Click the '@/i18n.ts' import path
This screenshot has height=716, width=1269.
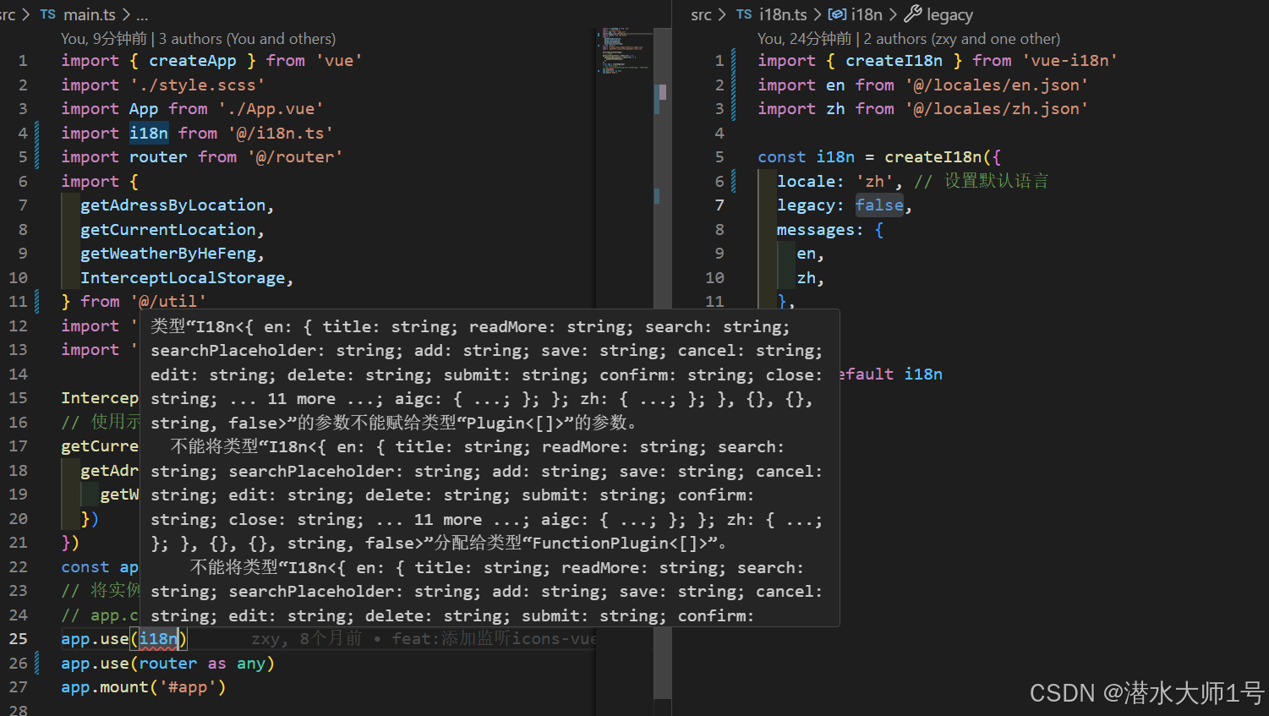tap(281, 133)
